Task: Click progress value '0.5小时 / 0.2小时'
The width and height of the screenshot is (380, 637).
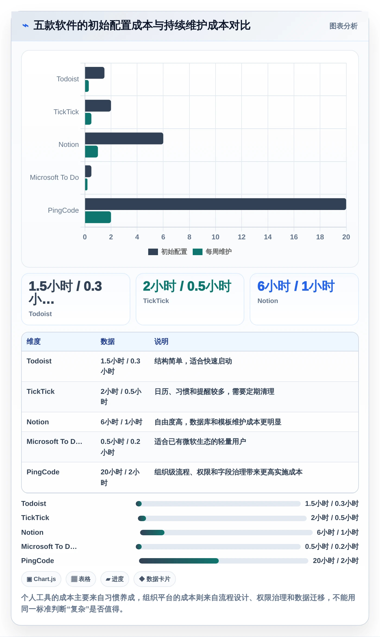Action: coord(332,547)
